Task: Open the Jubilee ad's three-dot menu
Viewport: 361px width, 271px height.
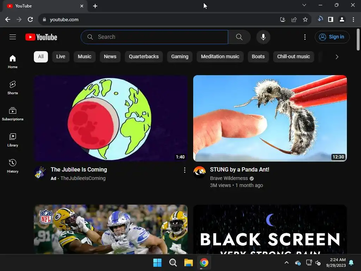Action: click(x=184, y=170)
